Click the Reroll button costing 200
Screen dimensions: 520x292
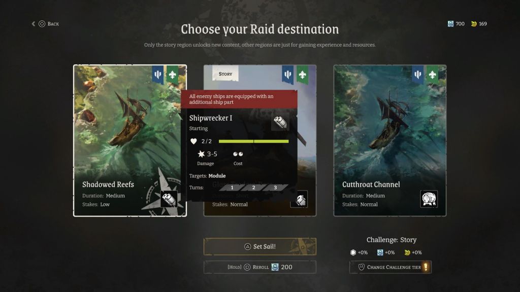tap(260, 267)
